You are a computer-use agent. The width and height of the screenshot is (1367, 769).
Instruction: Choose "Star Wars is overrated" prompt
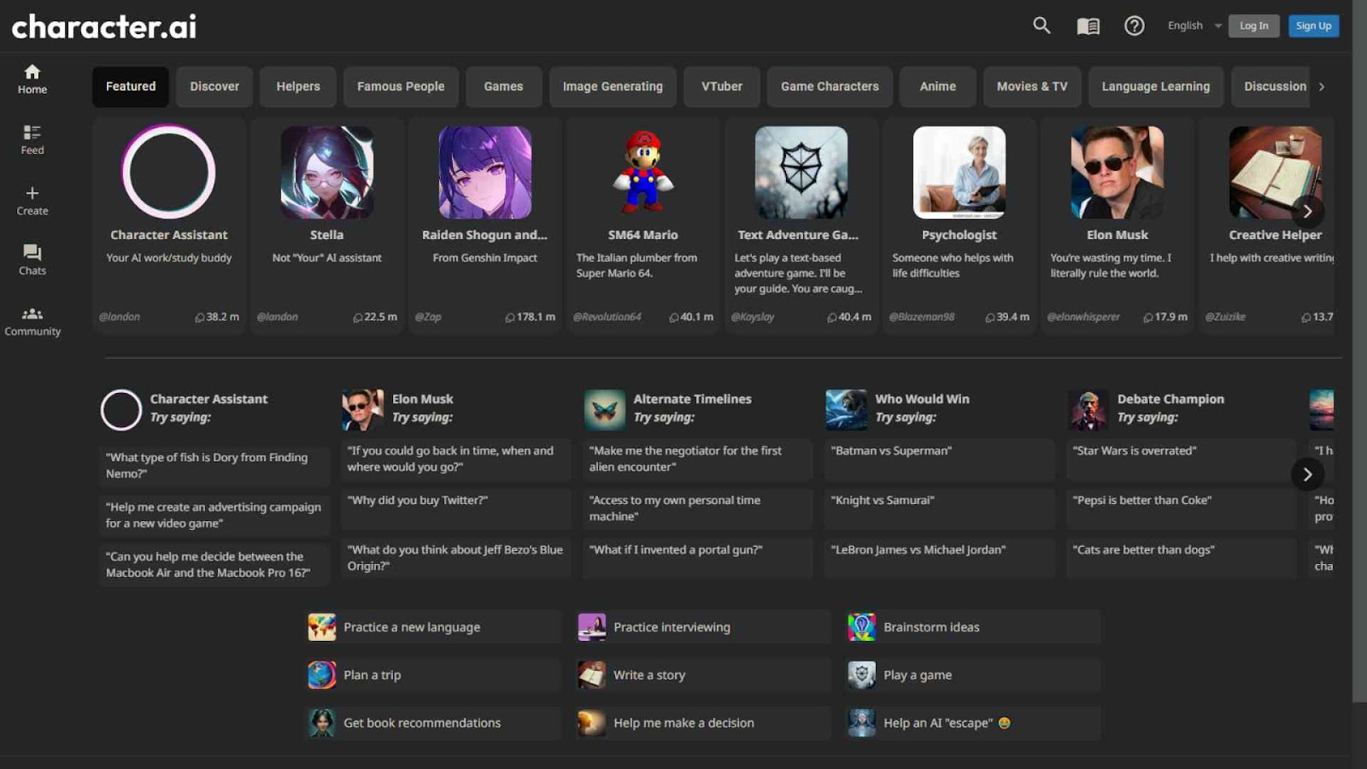point(1182,459)
